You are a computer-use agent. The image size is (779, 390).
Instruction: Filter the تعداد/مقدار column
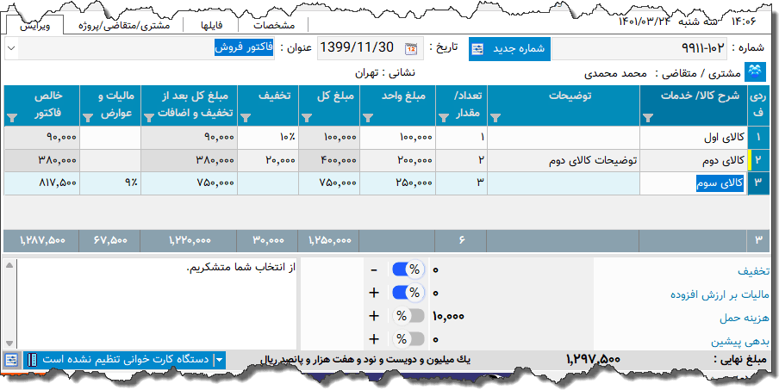tap(444, 118)
